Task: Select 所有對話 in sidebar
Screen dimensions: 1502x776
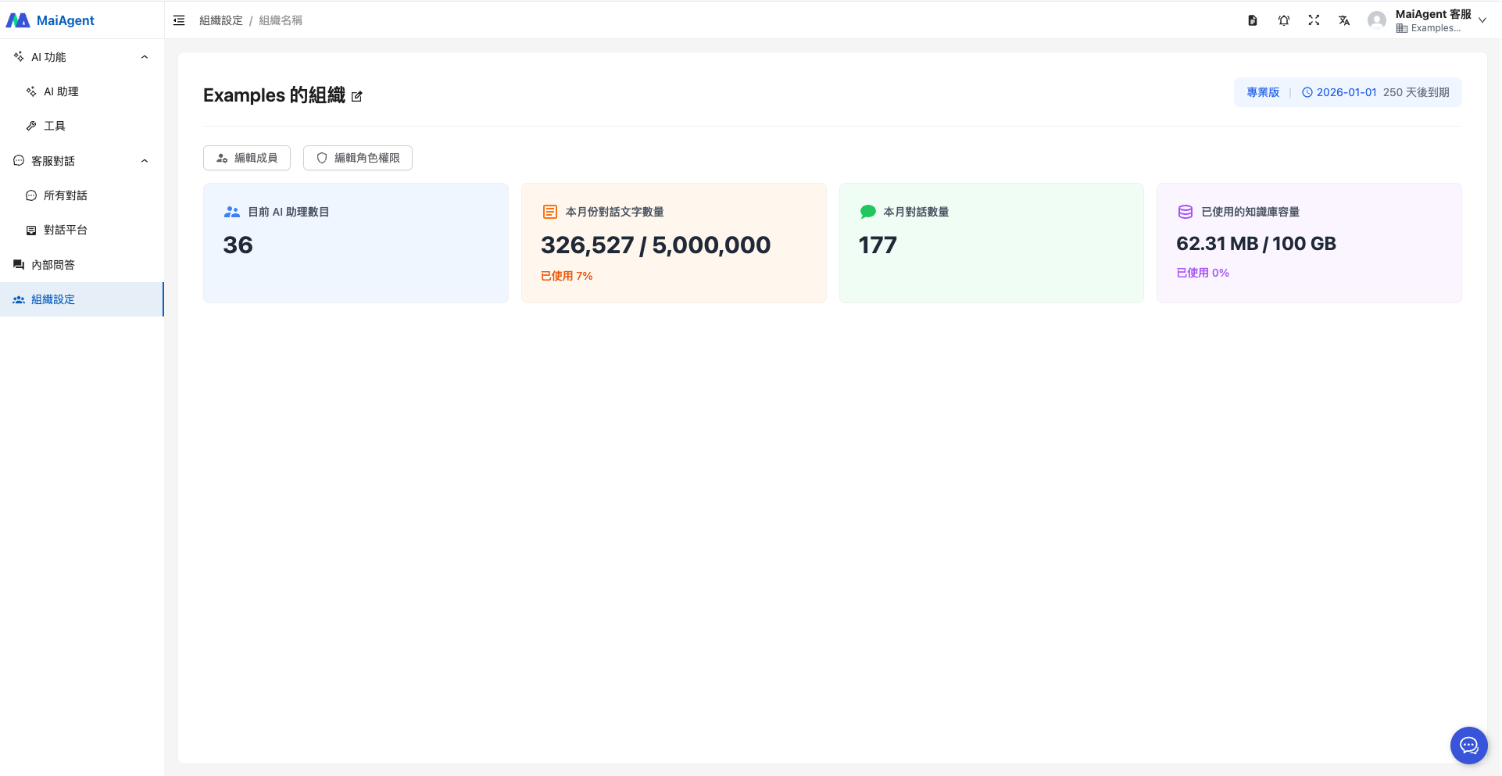Action: [x=66, y=195]
